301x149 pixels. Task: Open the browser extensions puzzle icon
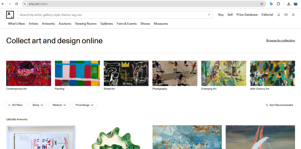(278, 4)
